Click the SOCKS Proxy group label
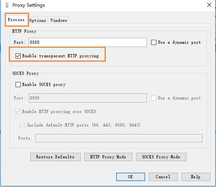216x187 pixels. click(x=25, y=73)
